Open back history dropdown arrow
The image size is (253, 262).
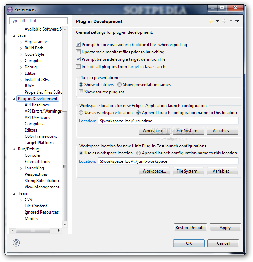click(217, 21)
